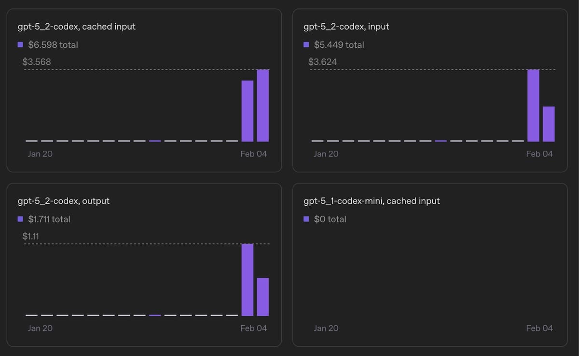Click the tallest bar in gpt-5_2-codex output chart
The width and height of the screenshot is (579, 356).
(x=247, y=280)
